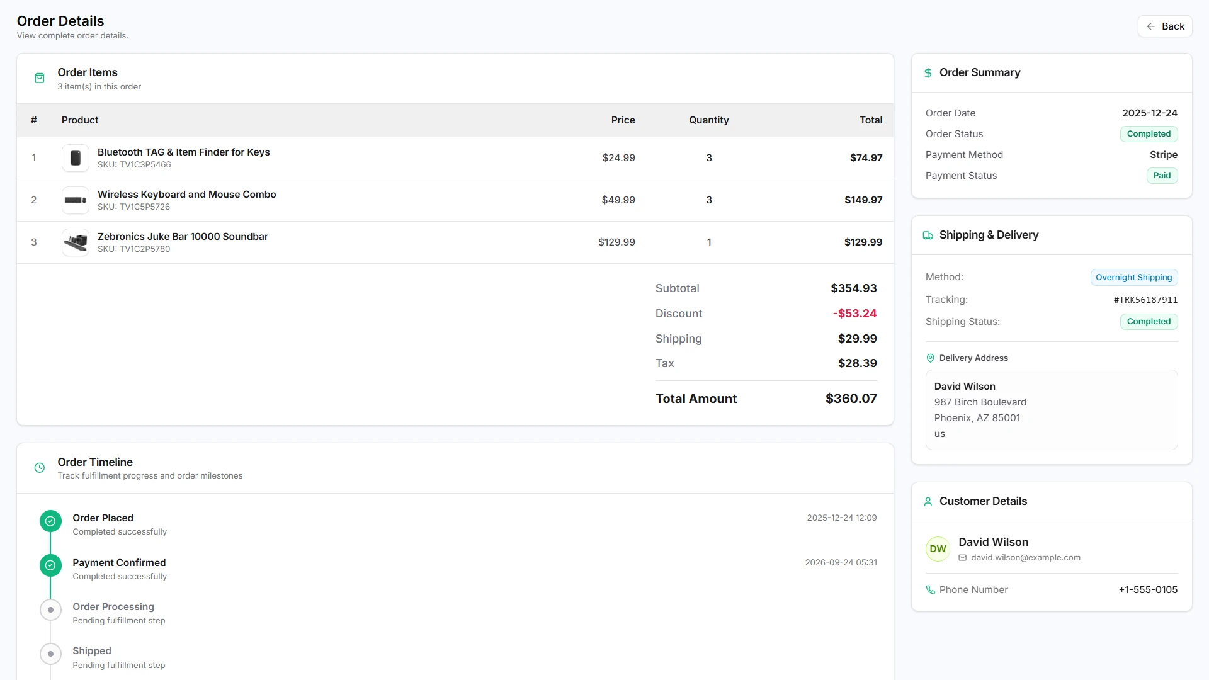Click the phone icon next to Phone Number

[x=931, y=590]
